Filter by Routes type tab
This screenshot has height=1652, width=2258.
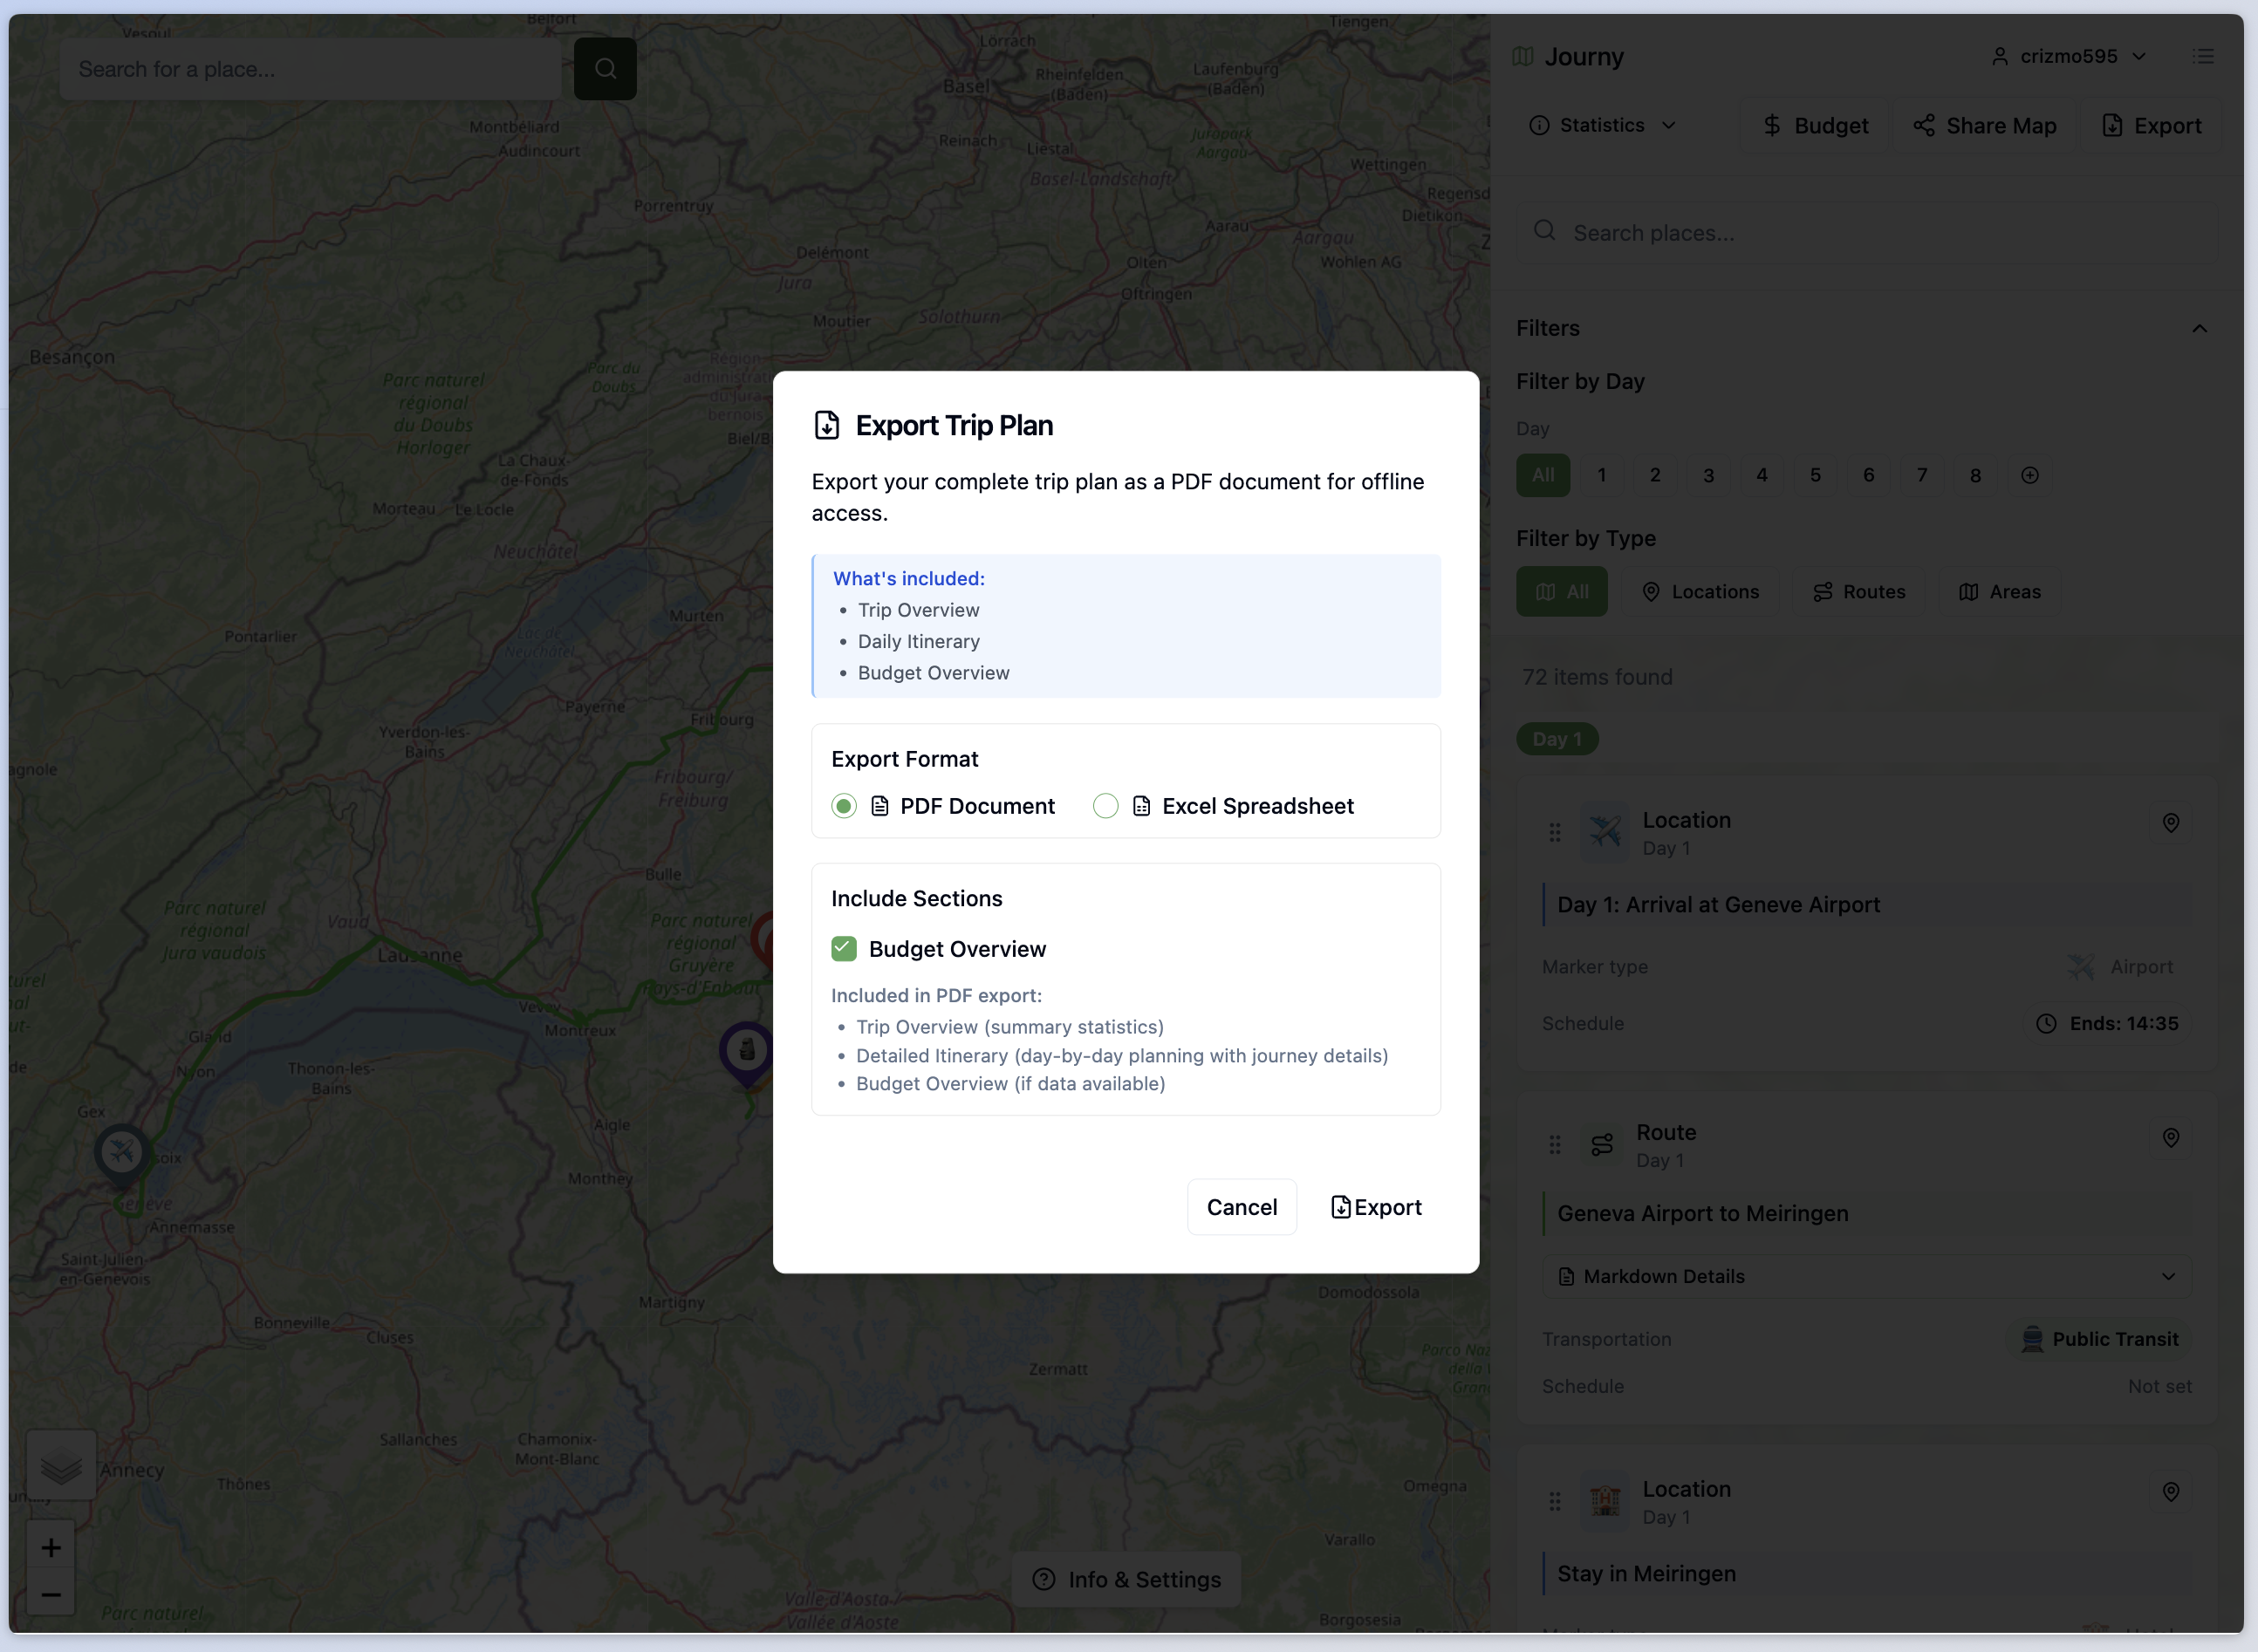[1859, 592]
